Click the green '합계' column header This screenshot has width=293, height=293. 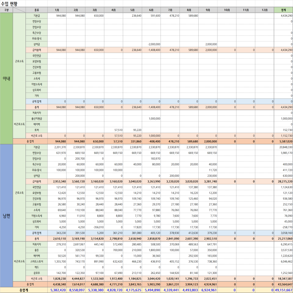283,10
